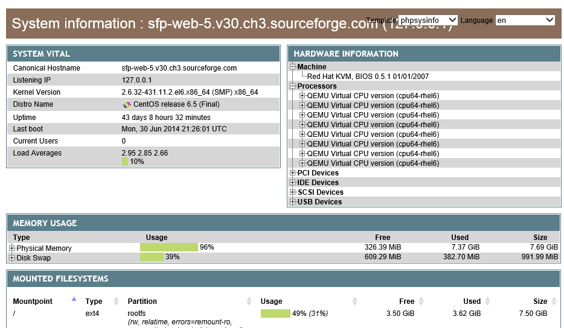This screenshot has width=564, height=328.
Task: Select the Canonical Hostname value sfp-web-5.v30.ch3.sourceforge.com
Action: click(x=179, y=68)
